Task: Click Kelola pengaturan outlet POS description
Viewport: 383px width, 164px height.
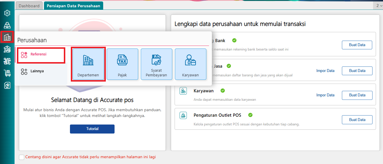Action: coord(247,124)
